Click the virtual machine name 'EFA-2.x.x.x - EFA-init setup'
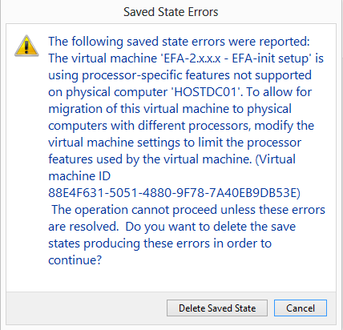This screenshot has height=330, width=343. click(x=234, y=58)
